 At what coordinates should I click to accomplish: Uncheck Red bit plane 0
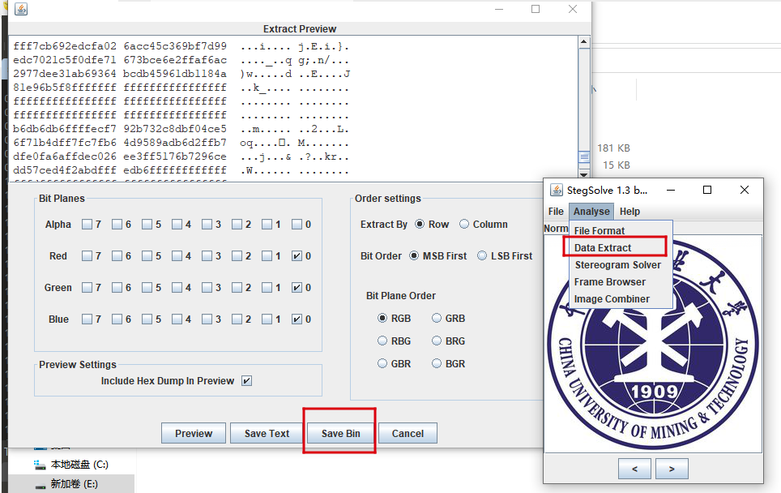297,255
